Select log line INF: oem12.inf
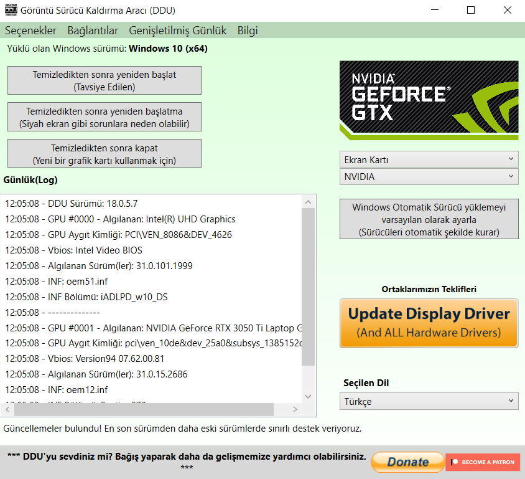 click(x=56, y=390)
